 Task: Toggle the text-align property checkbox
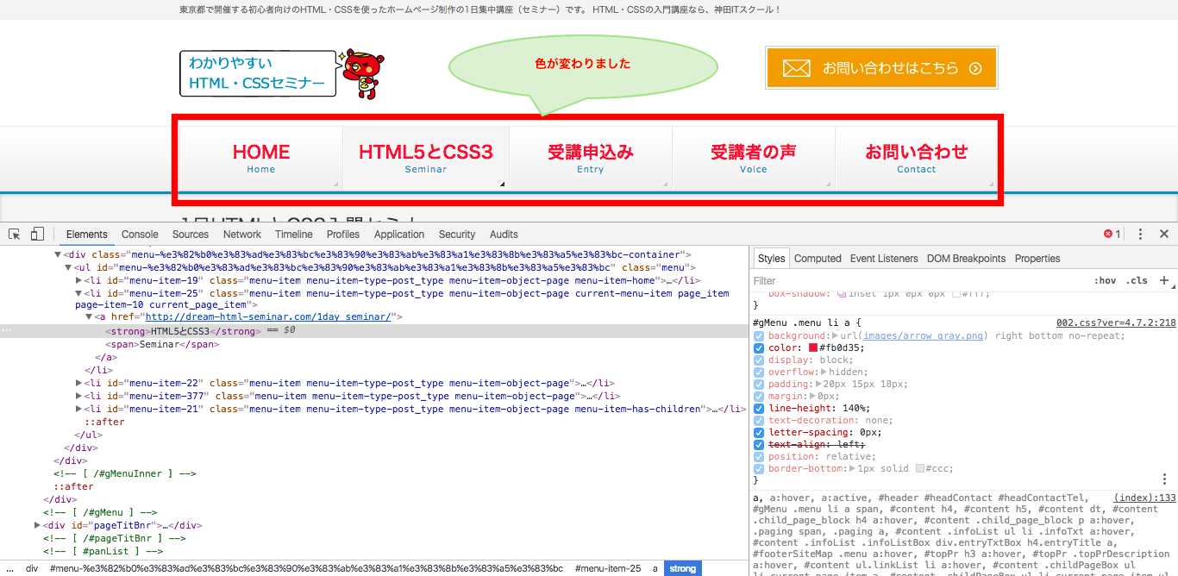759,445
